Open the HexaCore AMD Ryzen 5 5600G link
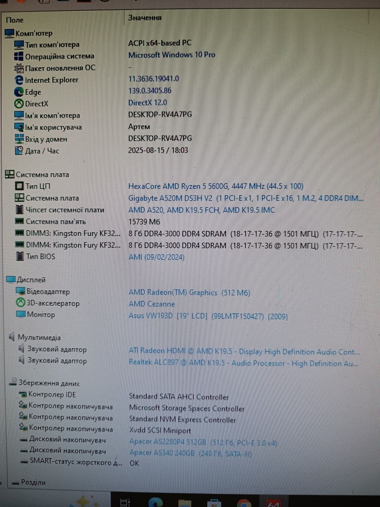The width and height of the screenshot is (380, 507). [216, 186]
